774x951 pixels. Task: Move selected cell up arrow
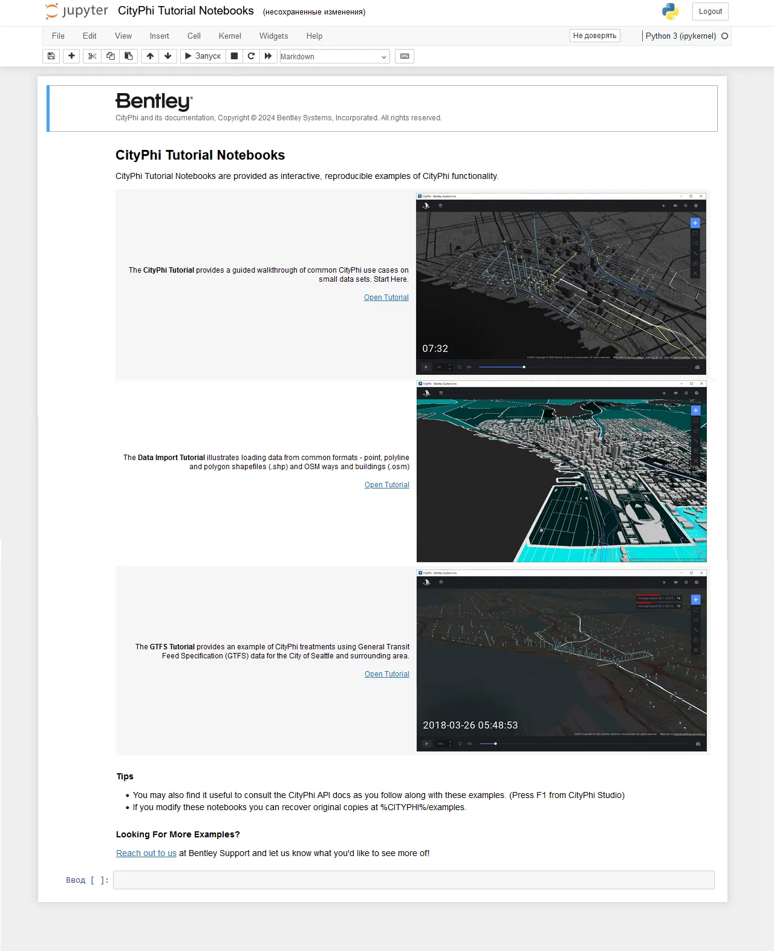[x=150, y=56]
